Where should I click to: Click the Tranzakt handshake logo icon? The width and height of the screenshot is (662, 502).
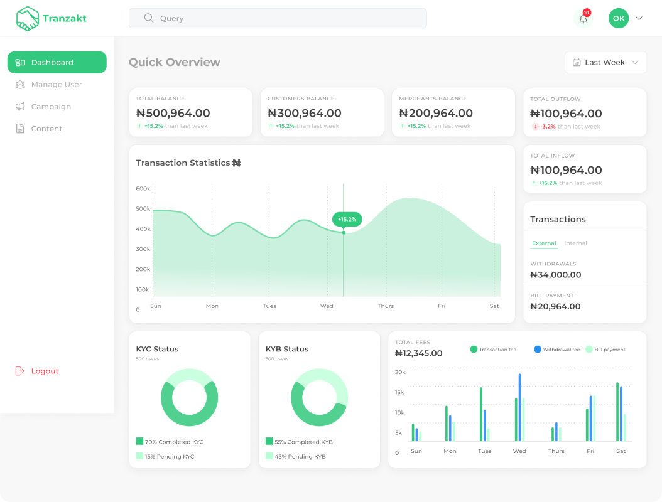click(28, 19)
